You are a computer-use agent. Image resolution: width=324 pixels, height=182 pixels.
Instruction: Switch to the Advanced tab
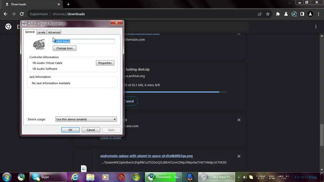pyautogui.click(x=54, y=32)
